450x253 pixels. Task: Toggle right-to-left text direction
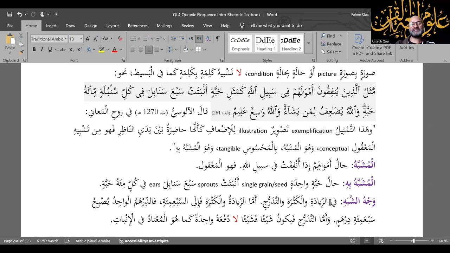pyautogui.click(x=199, y=39)
